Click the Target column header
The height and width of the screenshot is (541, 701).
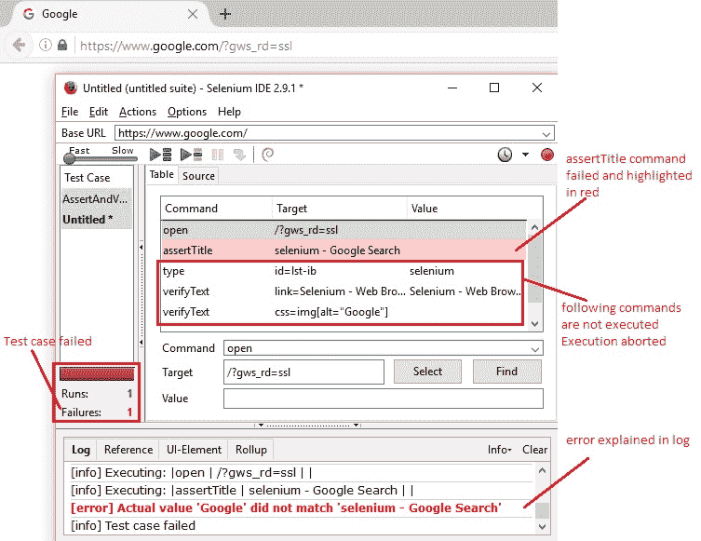(x=340, y=209)
